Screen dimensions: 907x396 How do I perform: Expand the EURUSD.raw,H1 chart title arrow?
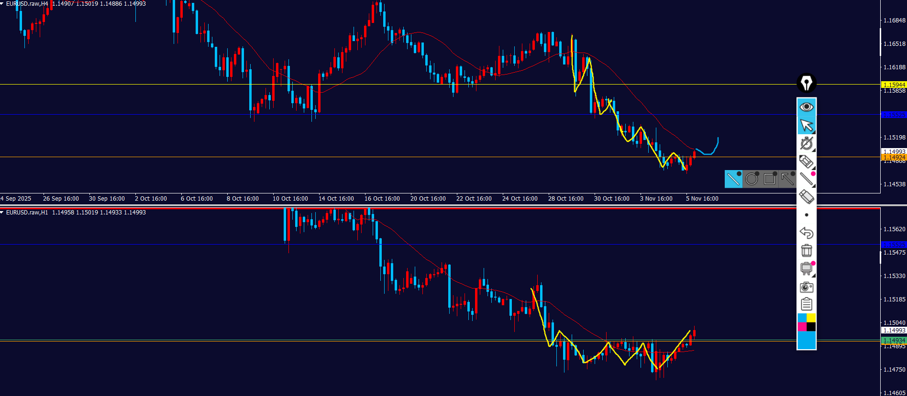(2, 213)
